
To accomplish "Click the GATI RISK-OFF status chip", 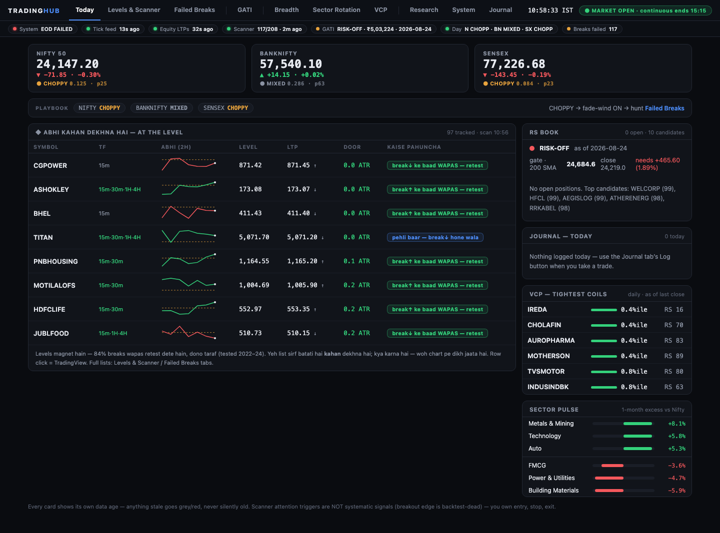I will point(373,29).
